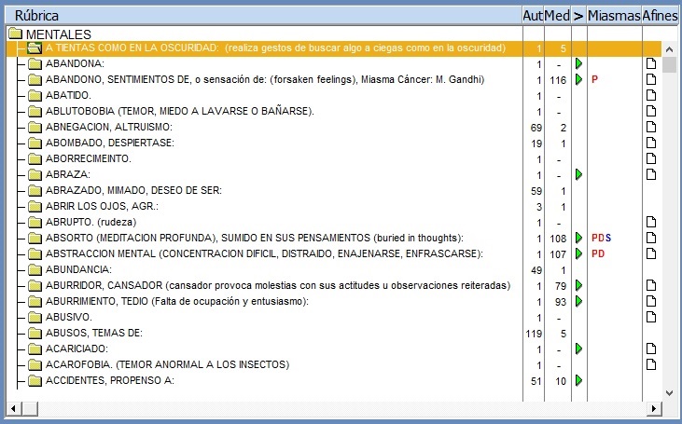682x424 pixels.
Task: Click the vertical scrollbar thumb
Action: click(669, 64)
